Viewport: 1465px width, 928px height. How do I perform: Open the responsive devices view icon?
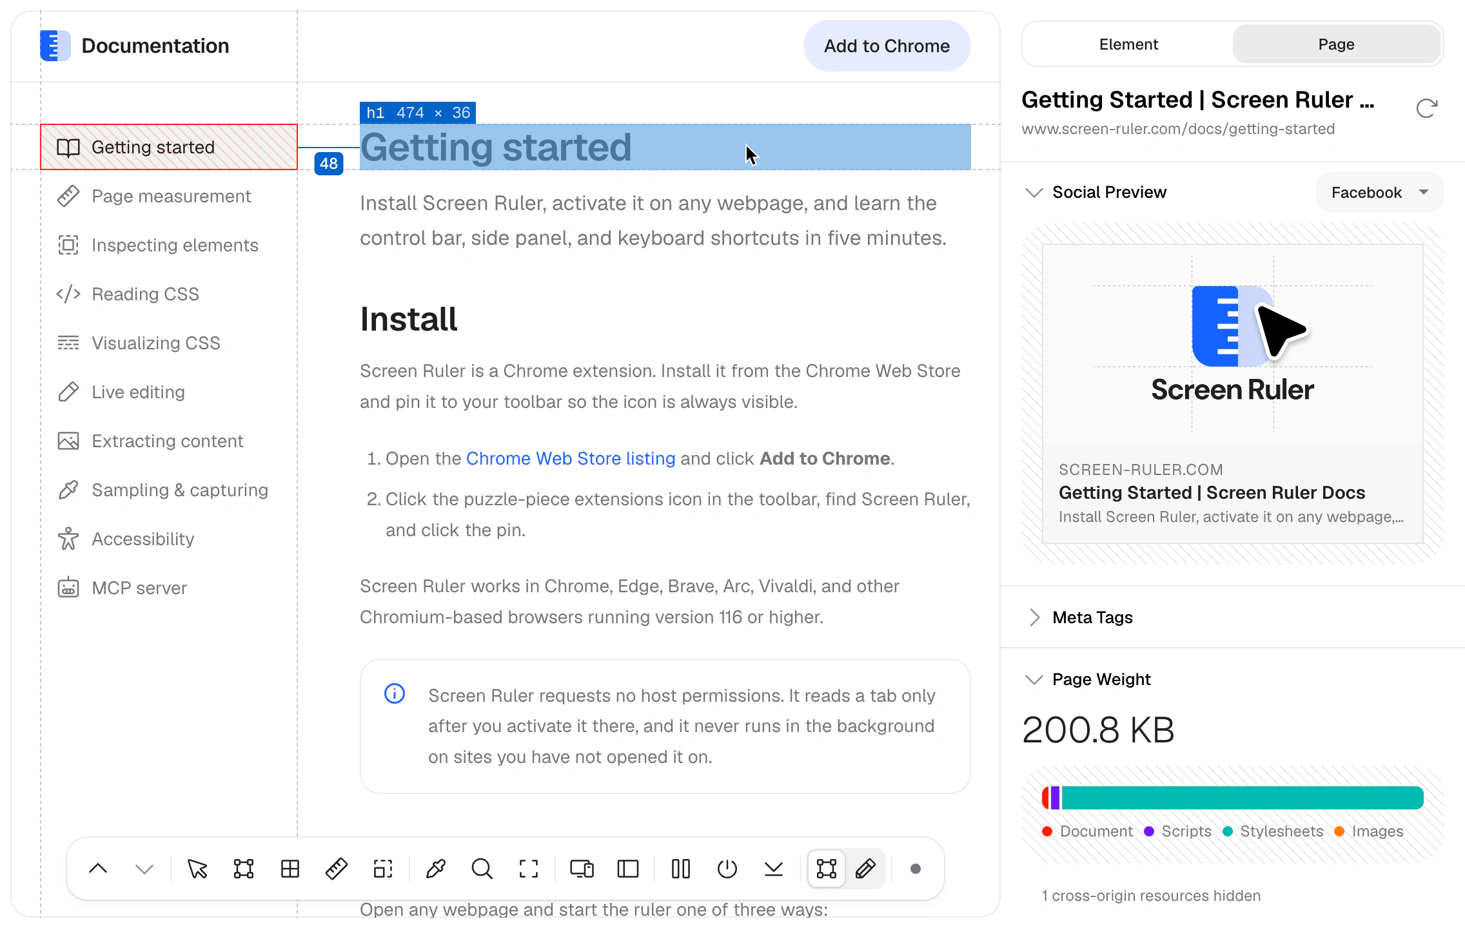tap(582, 869)
